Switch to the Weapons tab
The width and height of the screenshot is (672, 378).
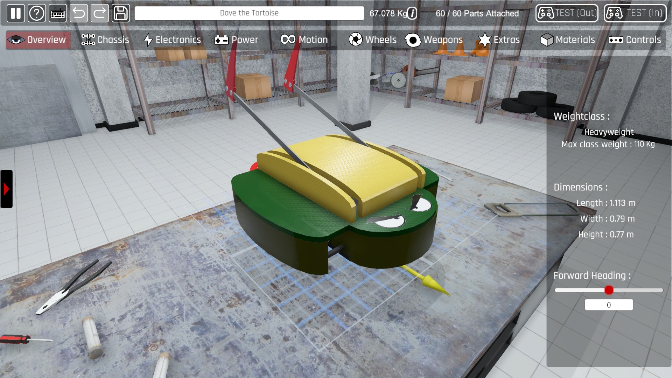click(434, 40)
